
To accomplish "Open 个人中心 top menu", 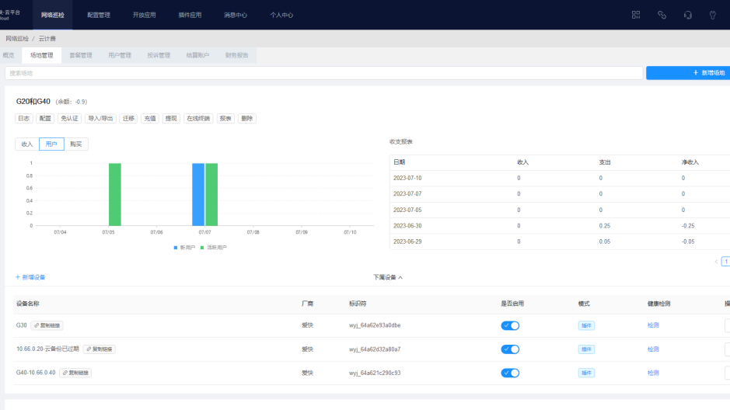I will (x=281, y=15).
